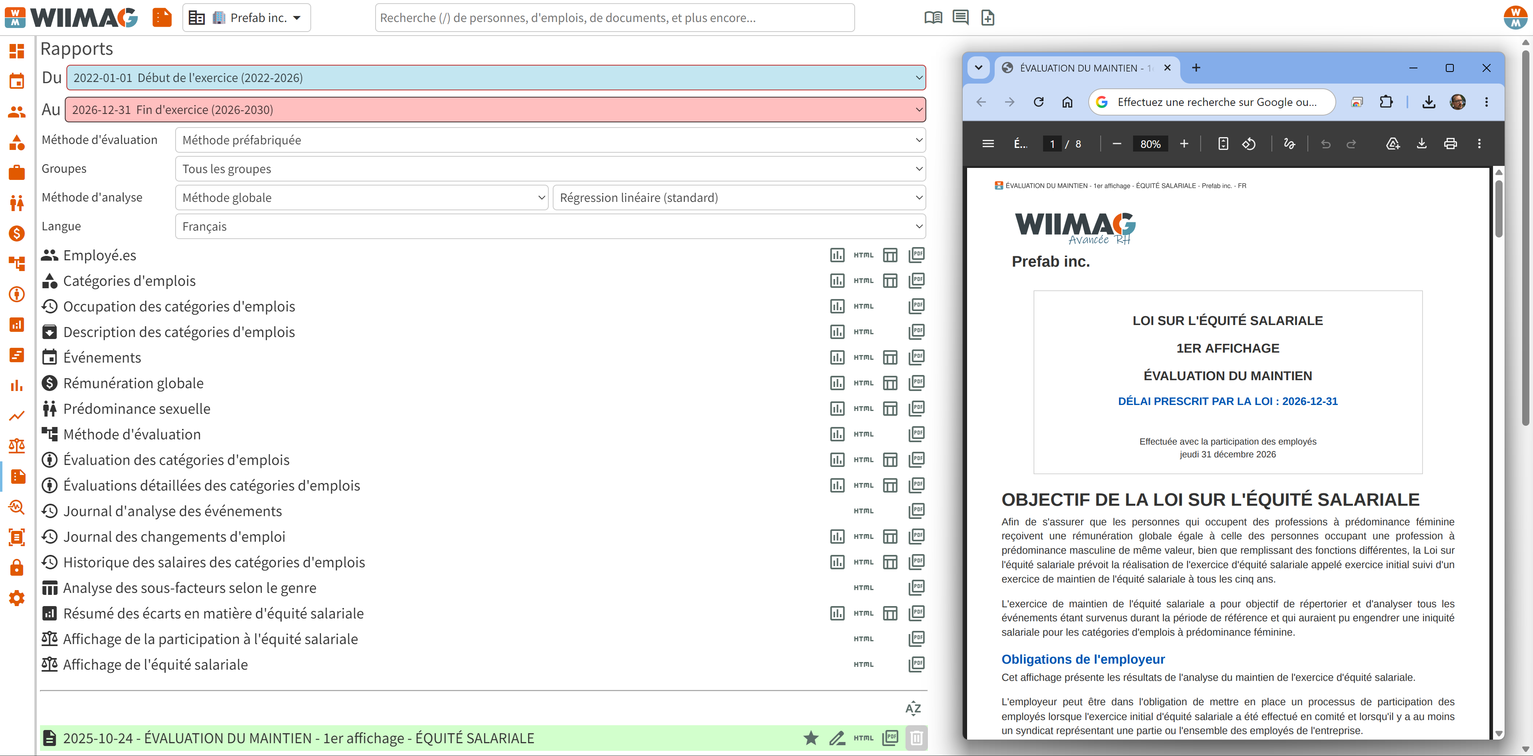This screenshot has height=756, width=1533.
Task: Select ÉVALUATION DU MAINTIEN browser tab
Action: click(x=1087, y=68)
